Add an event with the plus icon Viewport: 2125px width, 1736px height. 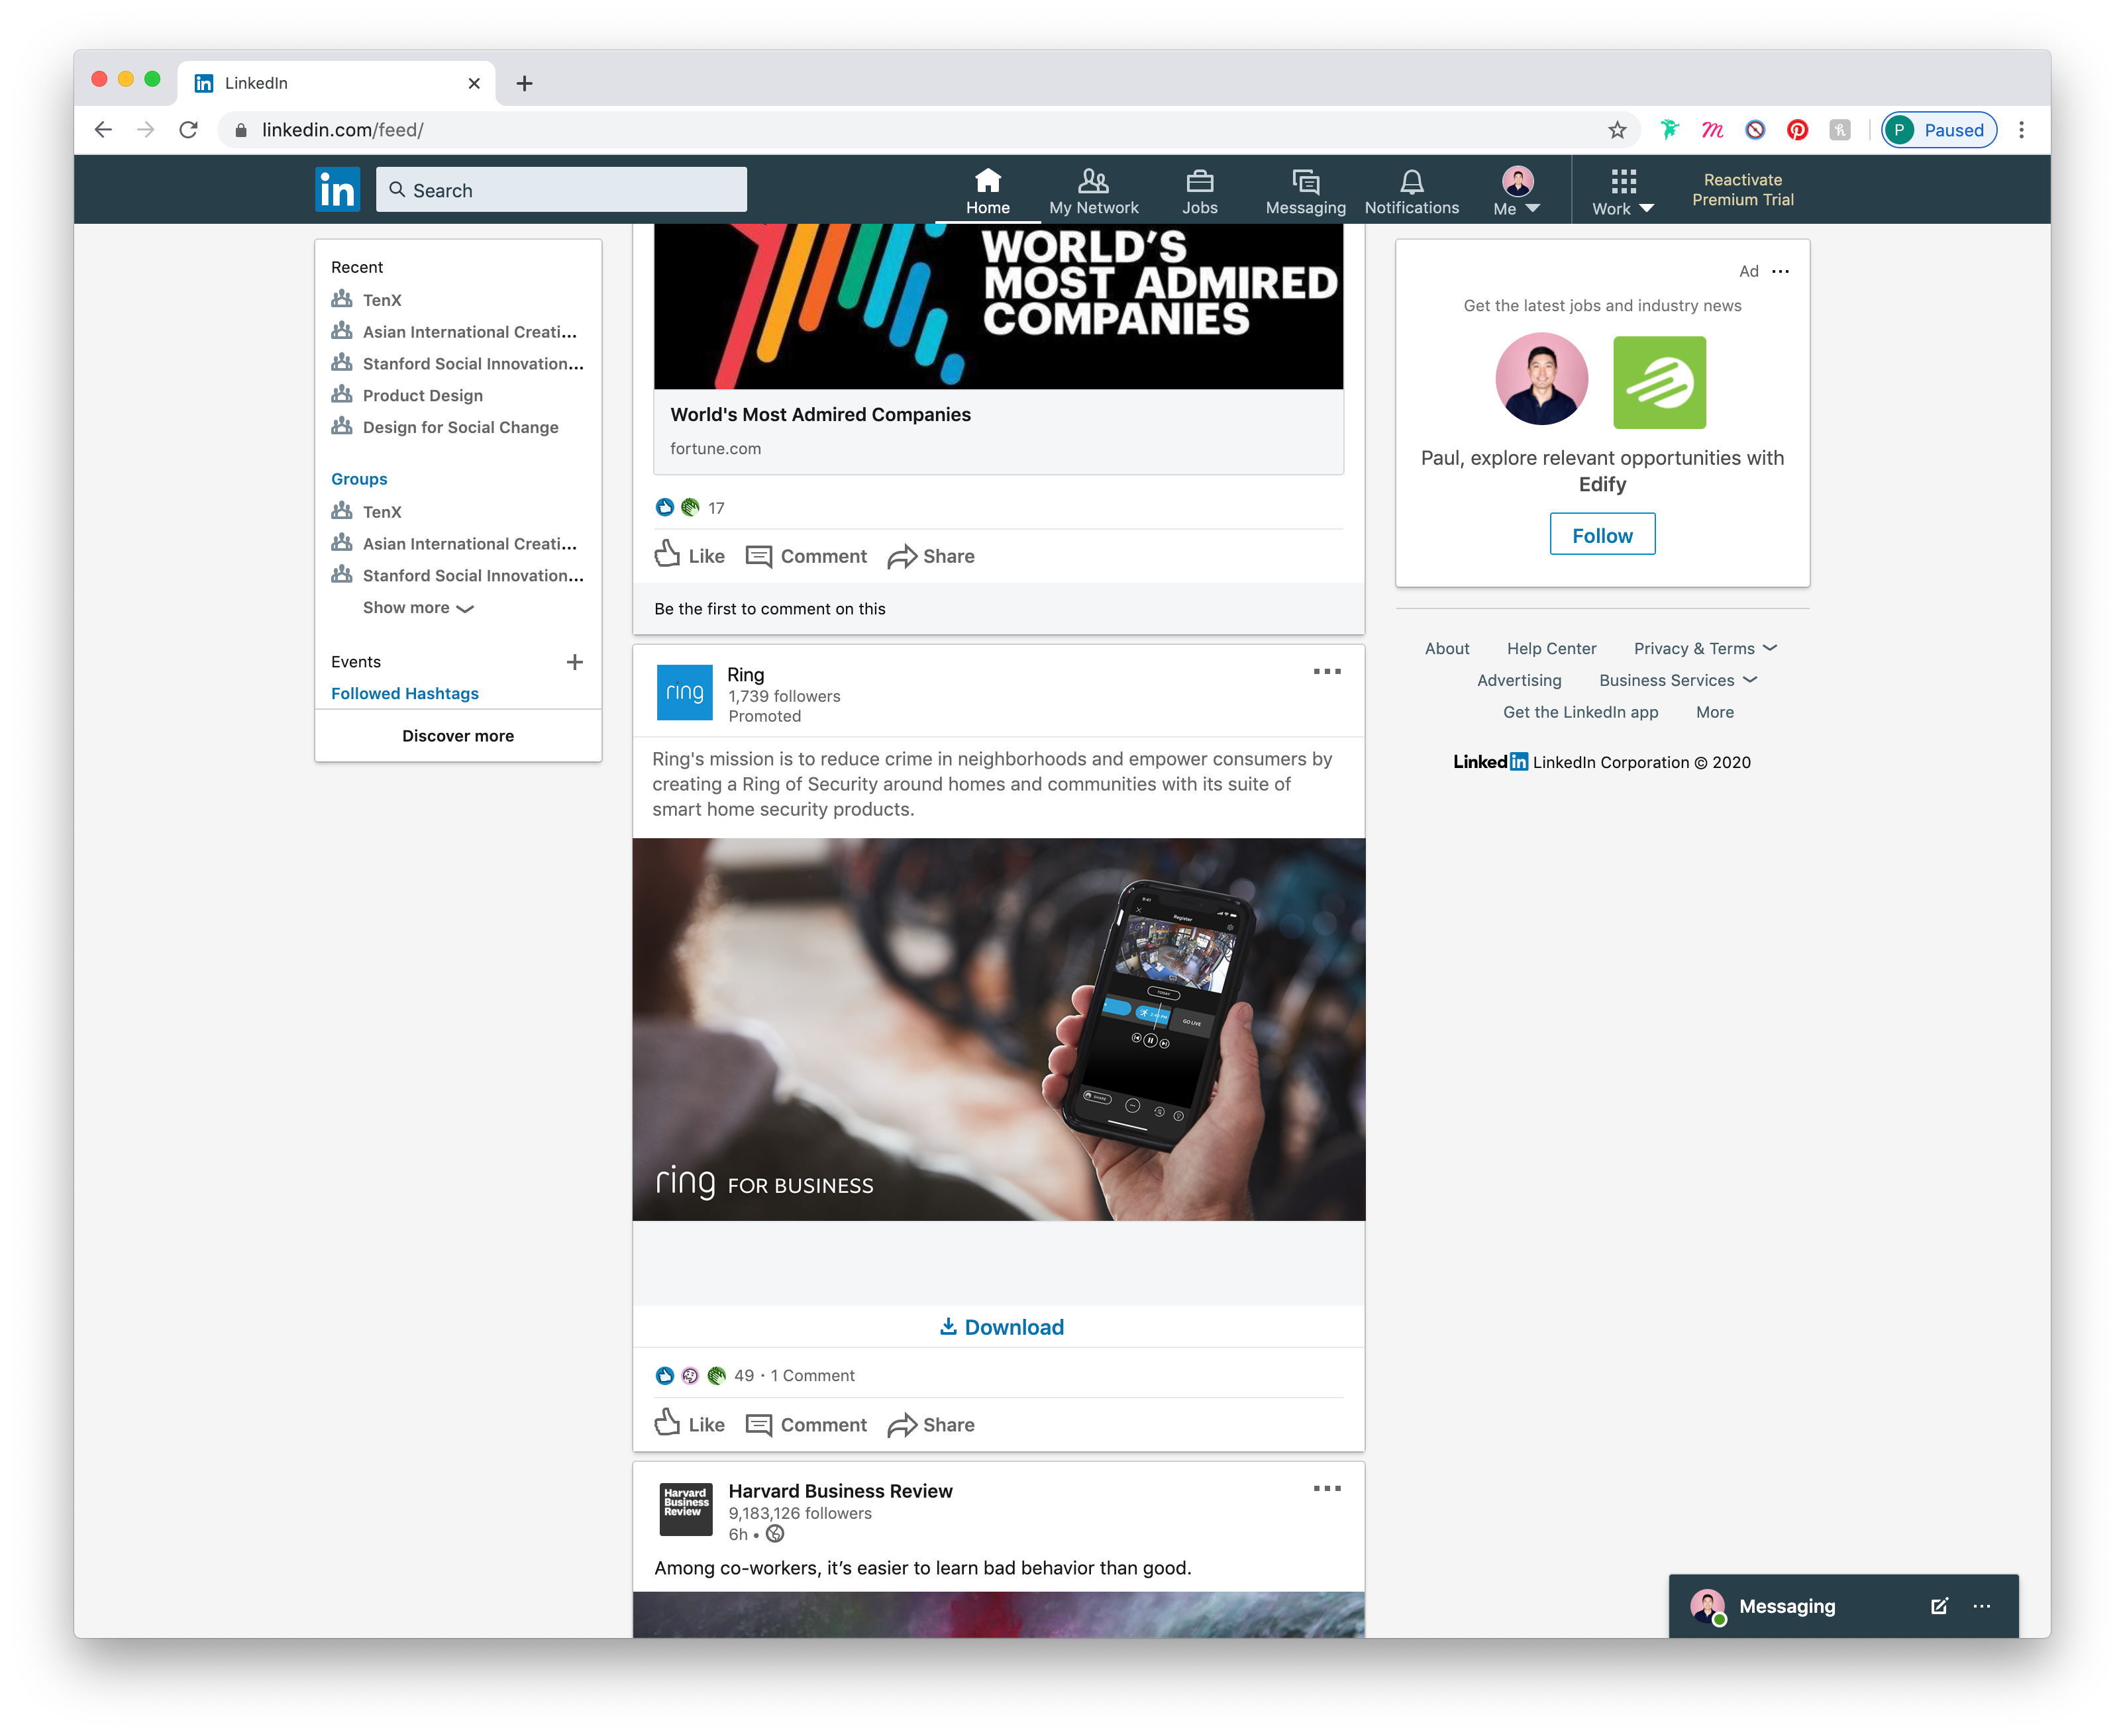click(574, 662)
